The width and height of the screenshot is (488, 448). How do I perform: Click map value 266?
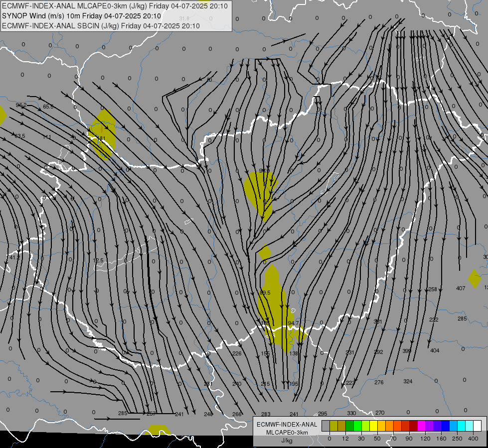pos(237,415)
